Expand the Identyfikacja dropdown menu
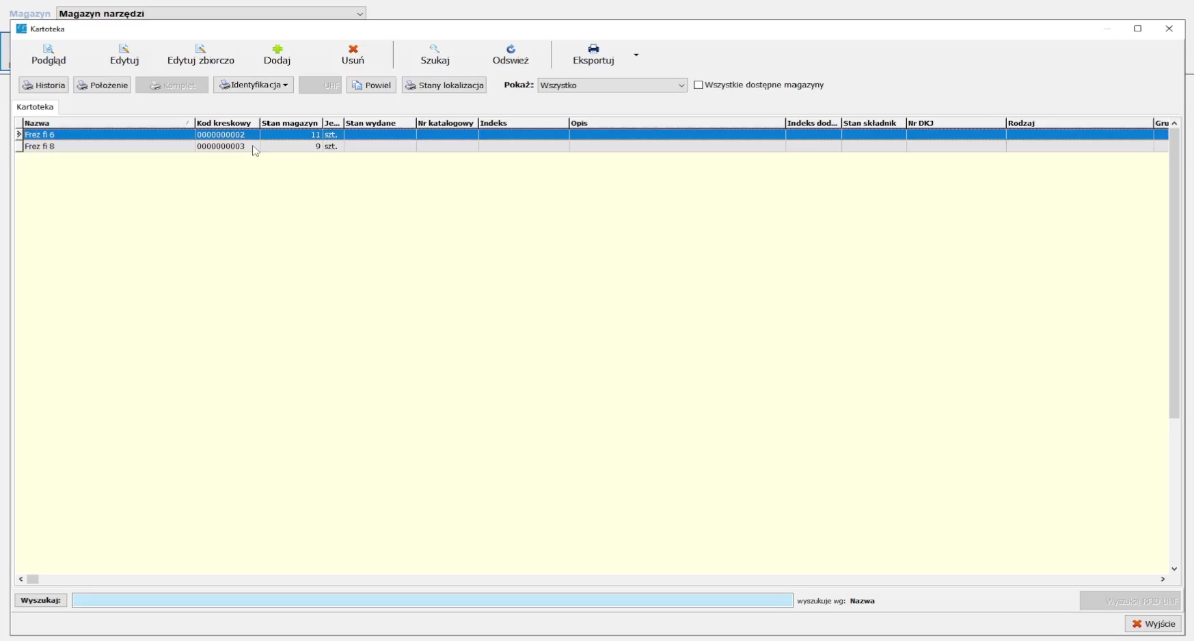The height and width of the screenshot is (641, 1194). pos(254,85)
